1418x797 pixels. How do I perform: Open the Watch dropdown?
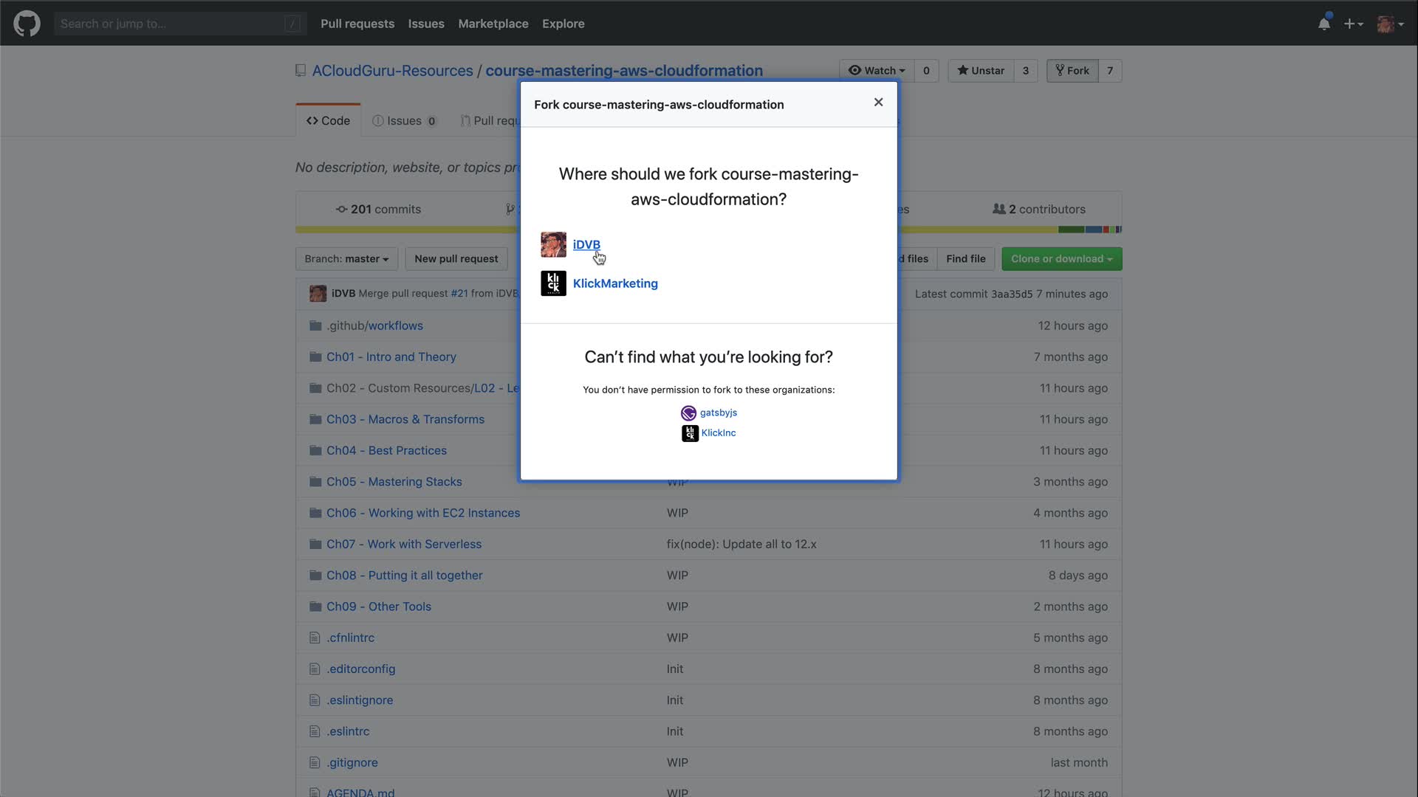point(877,71)
